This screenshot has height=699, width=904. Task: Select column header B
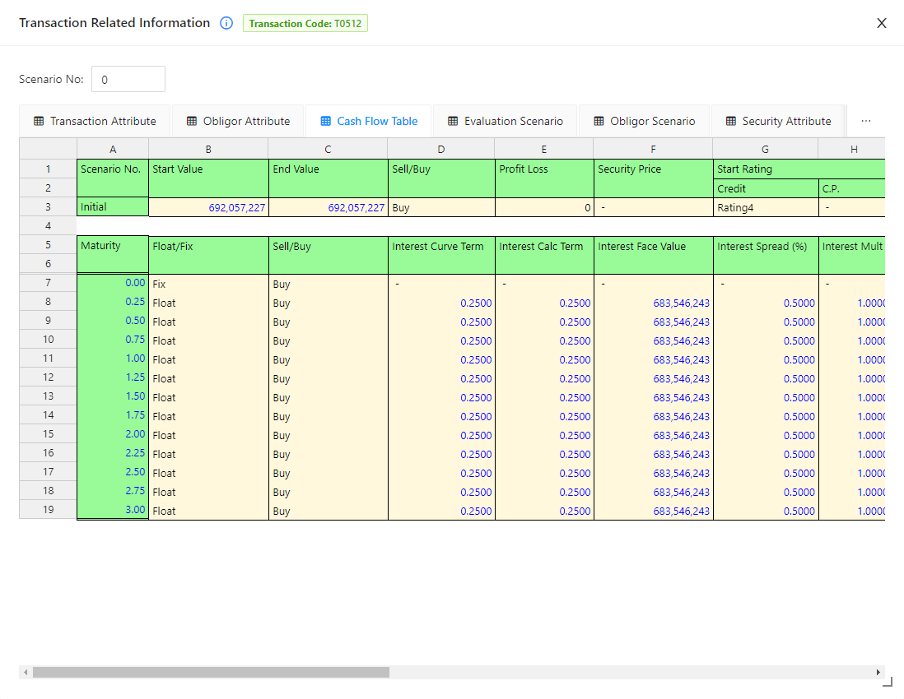tap(207, 149)
